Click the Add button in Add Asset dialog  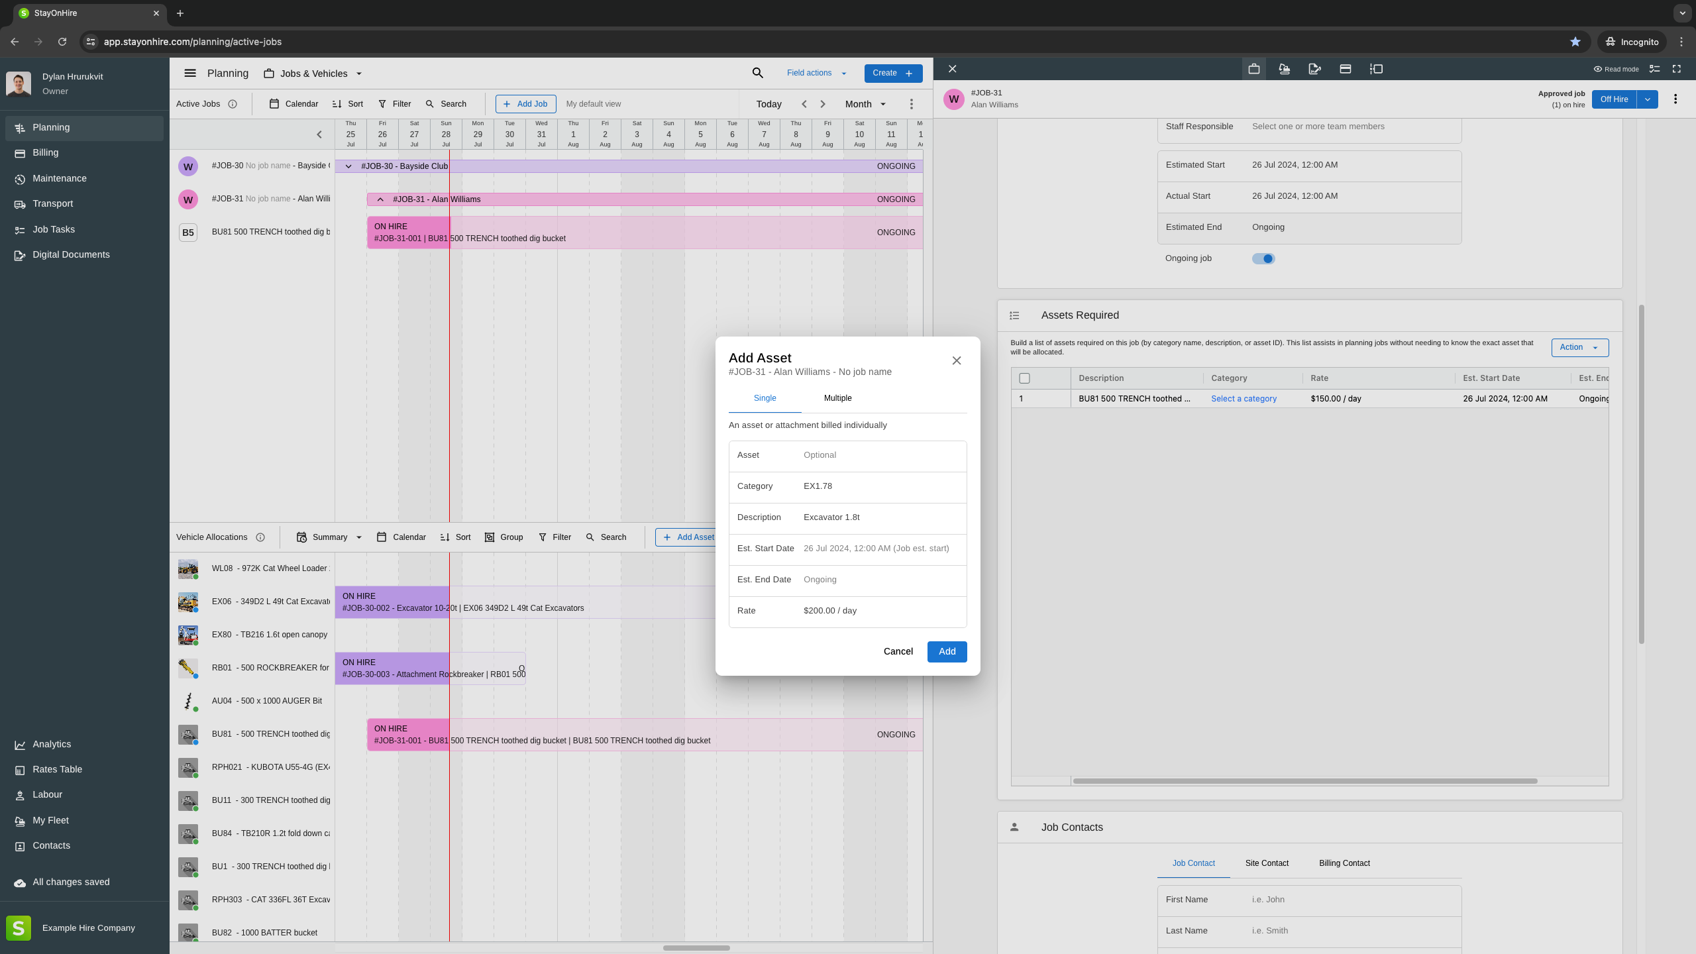[x=947, y=651]
